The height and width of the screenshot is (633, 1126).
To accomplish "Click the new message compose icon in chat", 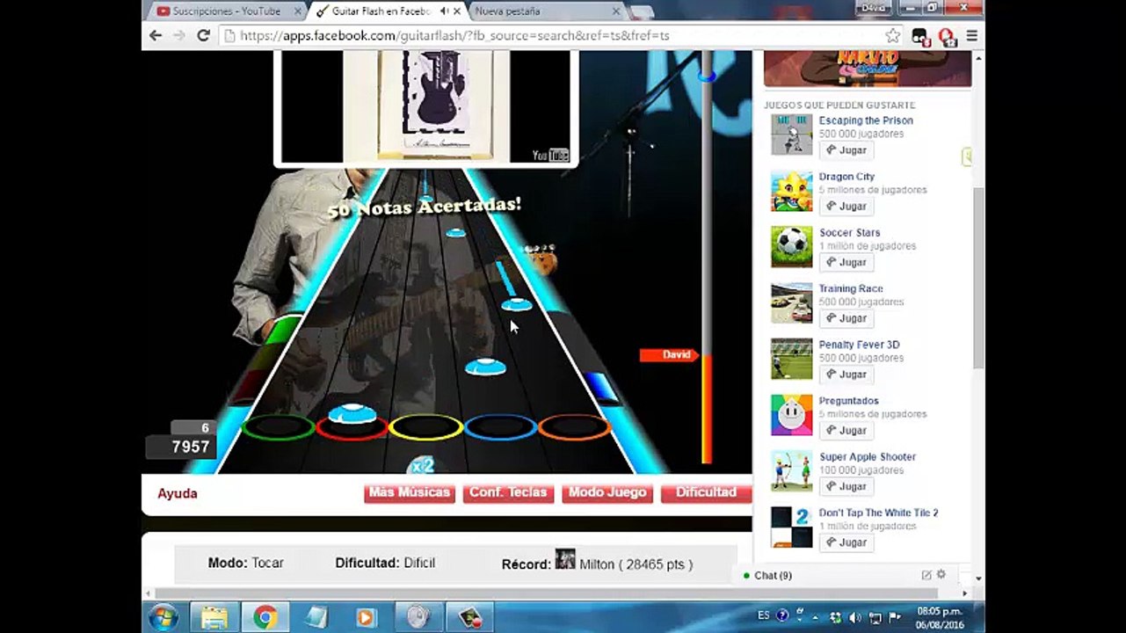I will click(x=926, y=575).
